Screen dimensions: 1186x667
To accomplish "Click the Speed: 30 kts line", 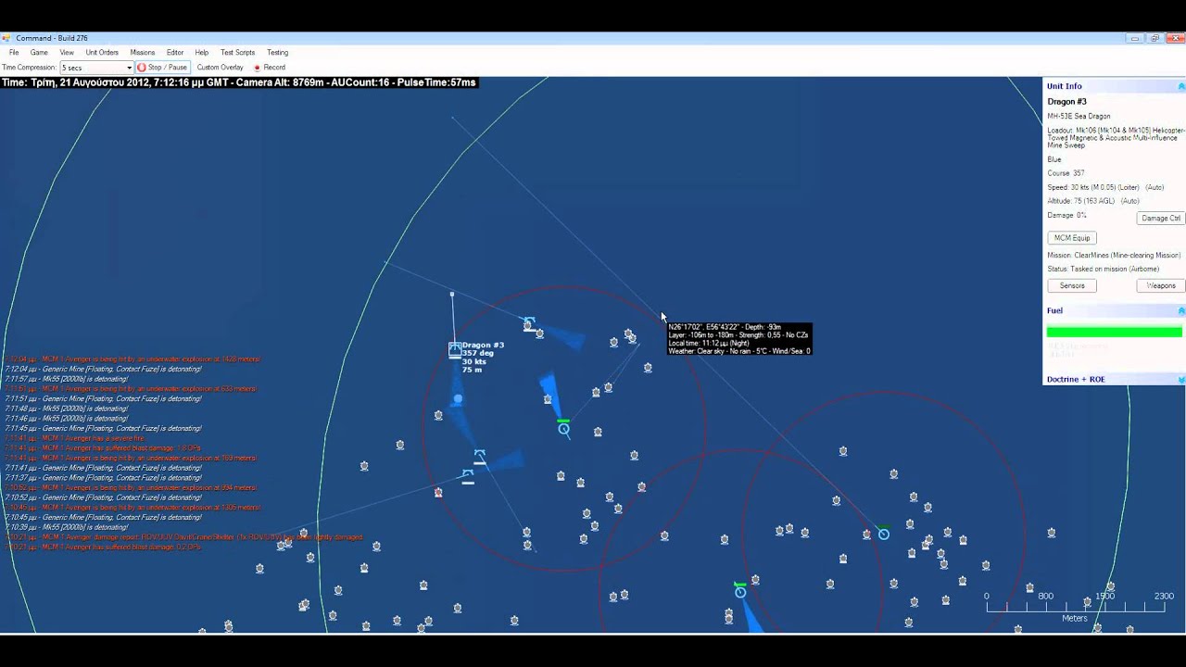I will [x=1106, y=187].
